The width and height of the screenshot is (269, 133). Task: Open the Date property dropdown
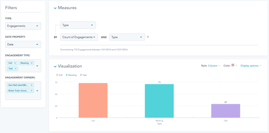(x=23, y=44)
